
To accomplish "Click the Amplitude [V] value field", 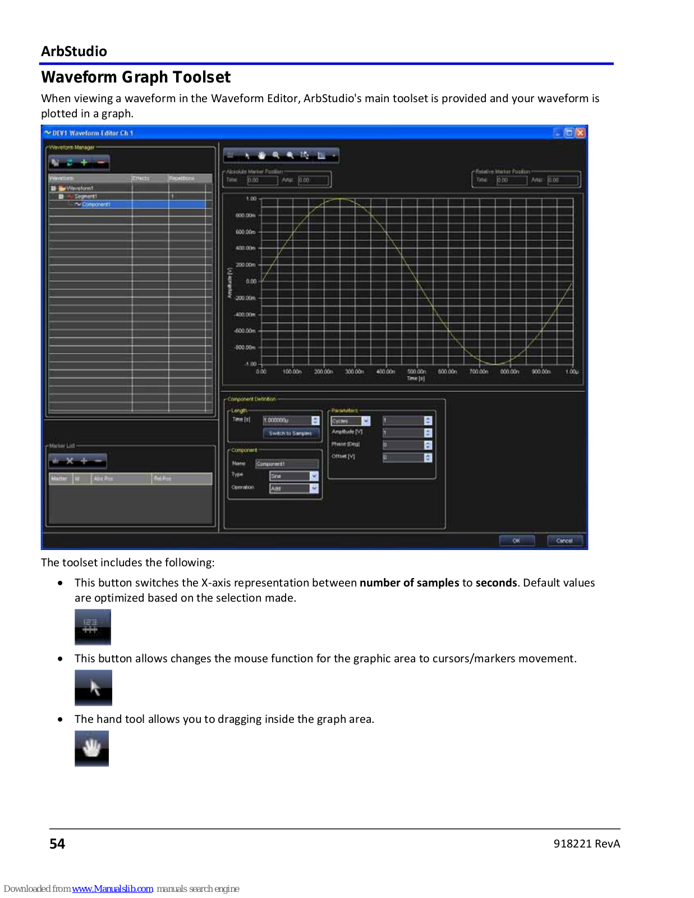I will click(403, 433).
